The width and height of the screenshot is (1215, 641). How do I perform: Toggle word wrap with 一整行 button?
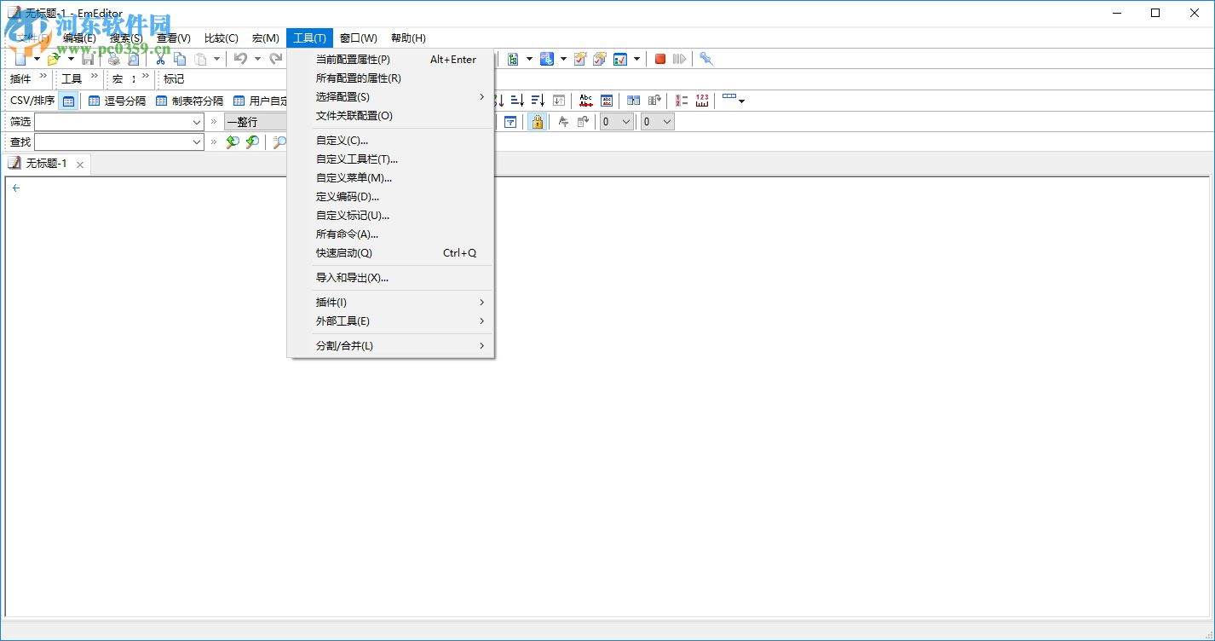click(256, 121)
